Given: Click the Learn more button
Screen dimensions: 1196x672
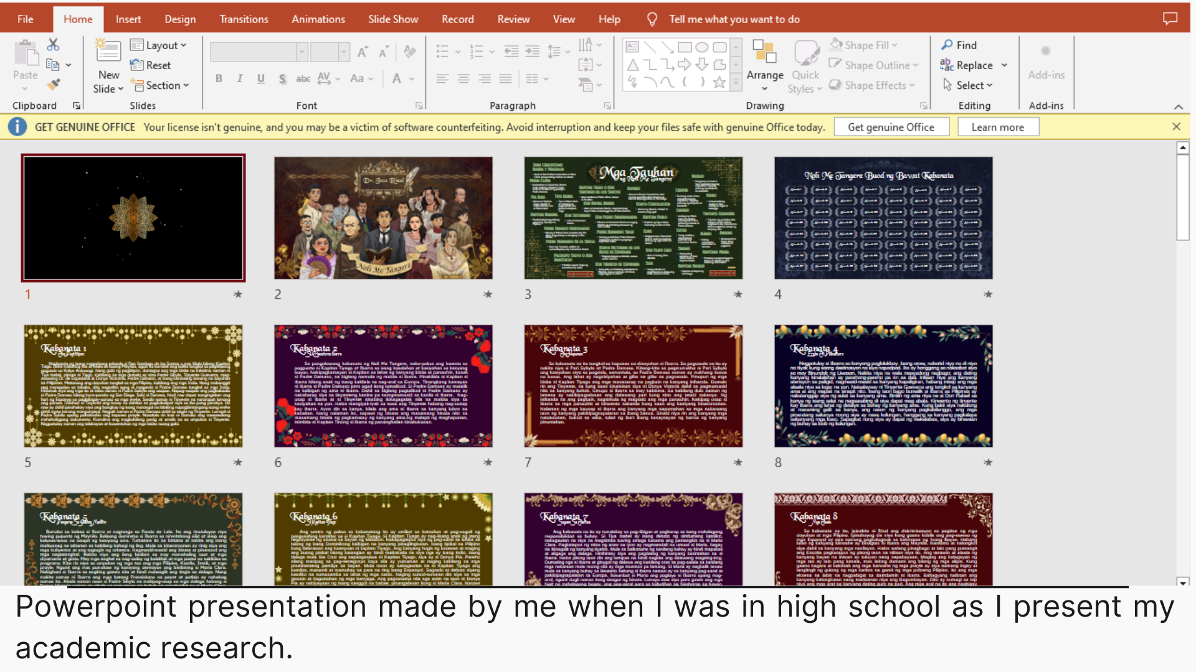Looking at the screenshot, I should [997, 127].
